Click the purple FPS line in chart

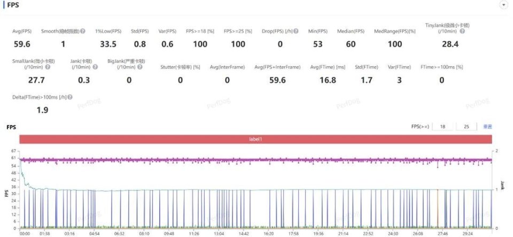click(x=255, y=160)
